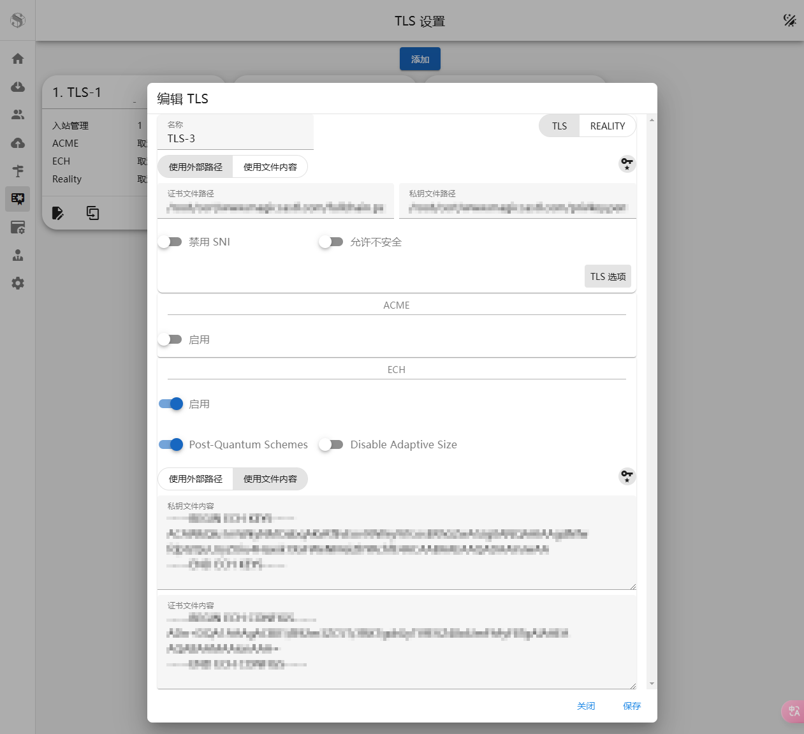Click the ECH 证书文件内容 textarea
Image resolution: width=804 pixels, height=734 pixels.
(x=397, y=642)
